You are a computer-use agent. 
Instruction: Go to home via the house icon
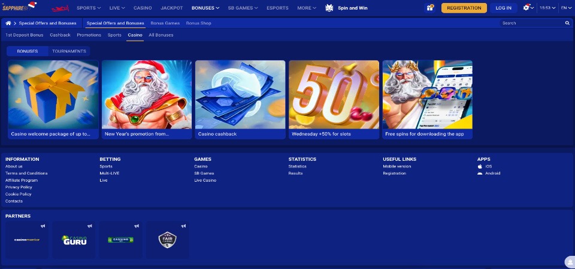click(x=8, y=23)
